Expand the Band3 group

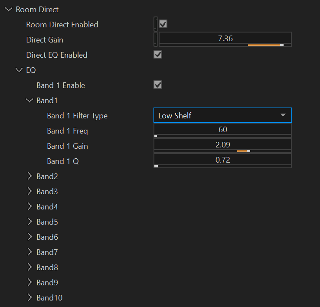tap(29, 191)
